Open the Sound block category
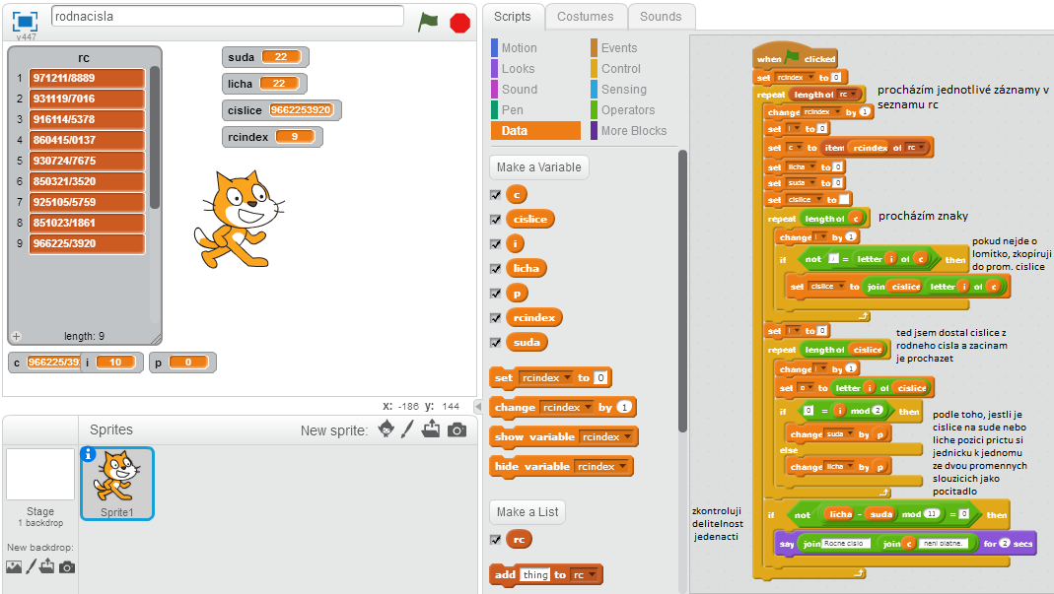The width and height of the screenshot is (1054, 594). (x=519, y=90)
